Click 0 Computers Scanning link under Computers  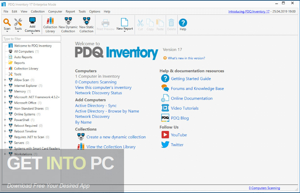click(96, 82)
